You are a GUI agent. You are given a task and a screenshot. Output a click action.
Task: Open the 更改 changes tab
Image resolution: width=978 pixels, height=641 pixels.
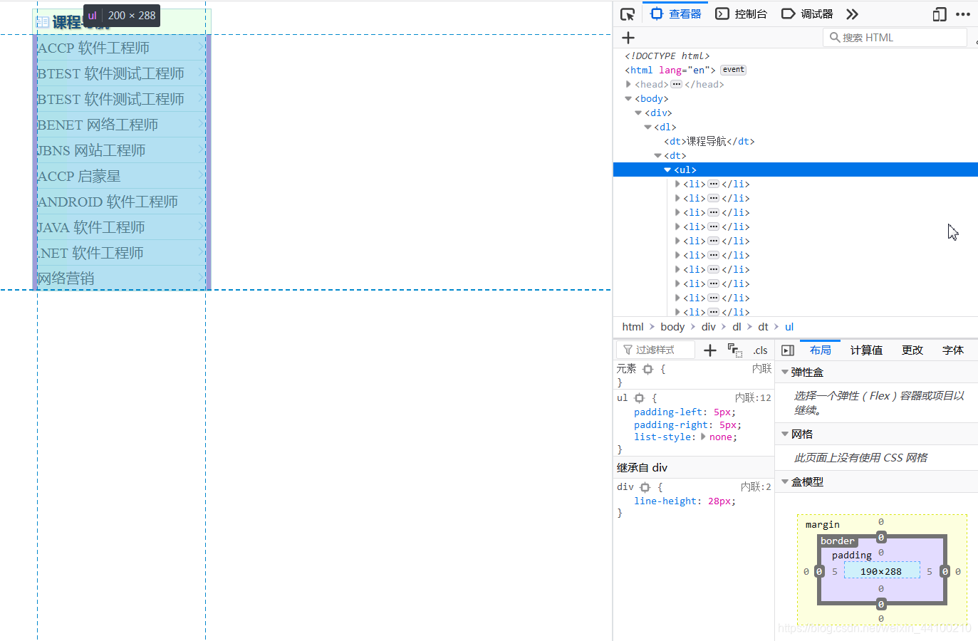pyautogui.click(x=912, y=350)
